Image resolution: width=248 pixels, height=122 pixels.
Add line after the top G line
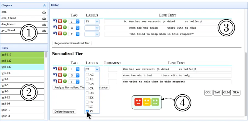(65, 27)
